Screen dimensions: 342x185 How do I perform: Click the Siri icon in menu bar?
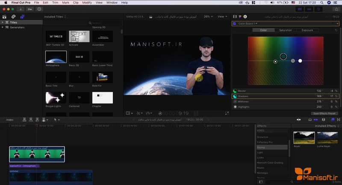coord(329,3)
